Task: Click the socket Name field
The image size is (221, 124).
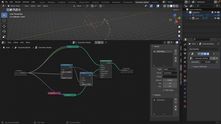Action: tap(170, 73)
